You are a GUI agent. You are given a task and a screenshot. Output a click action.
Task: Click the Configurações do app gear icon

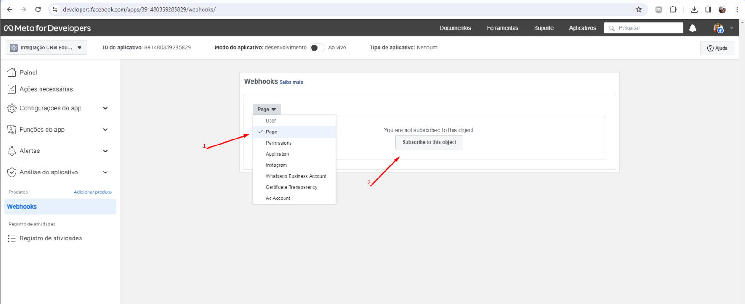tap(12, 108)
